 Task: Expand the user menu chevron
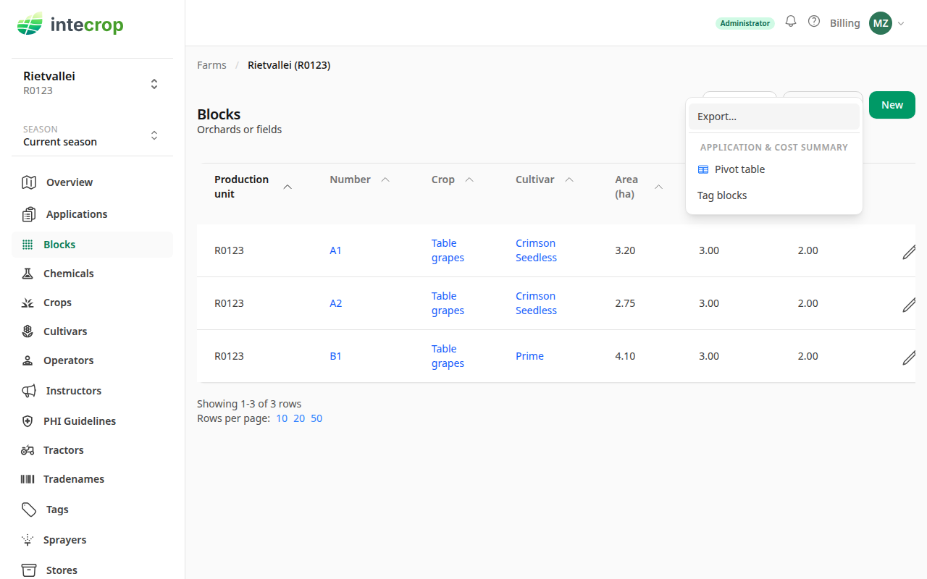coord(901,24)
